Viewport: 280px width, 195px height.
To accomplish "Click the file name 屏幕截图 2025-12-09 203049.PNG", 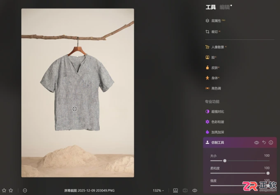I will pos(89,190).
